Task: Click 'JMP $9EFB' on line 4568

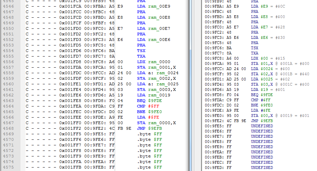Action: pyautogui.click(x=149, y=128)
